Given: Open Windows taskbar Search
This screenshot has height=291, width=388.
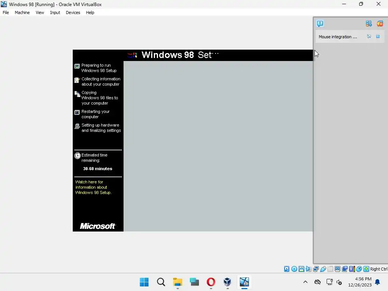Looking at the screenshot, I should (161, 282).
